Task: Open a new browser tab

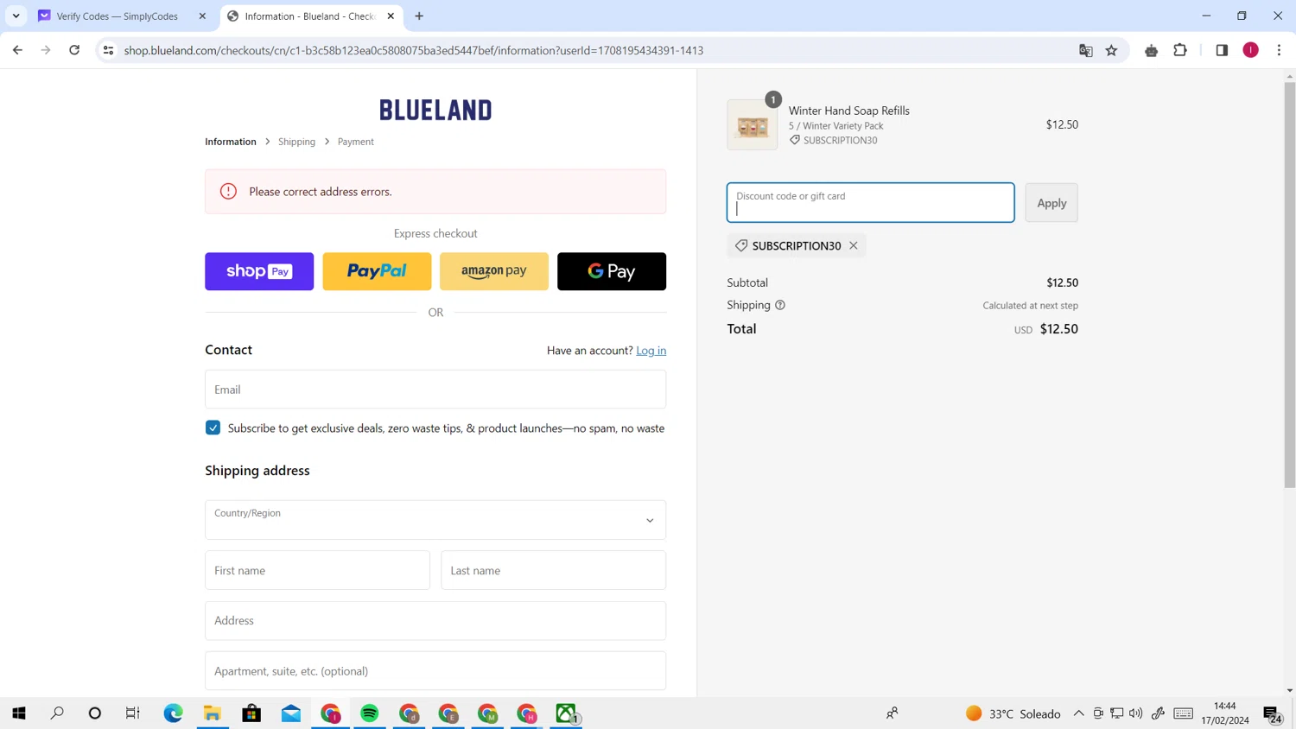Action: pyautogui.click(x=419, y=16)
